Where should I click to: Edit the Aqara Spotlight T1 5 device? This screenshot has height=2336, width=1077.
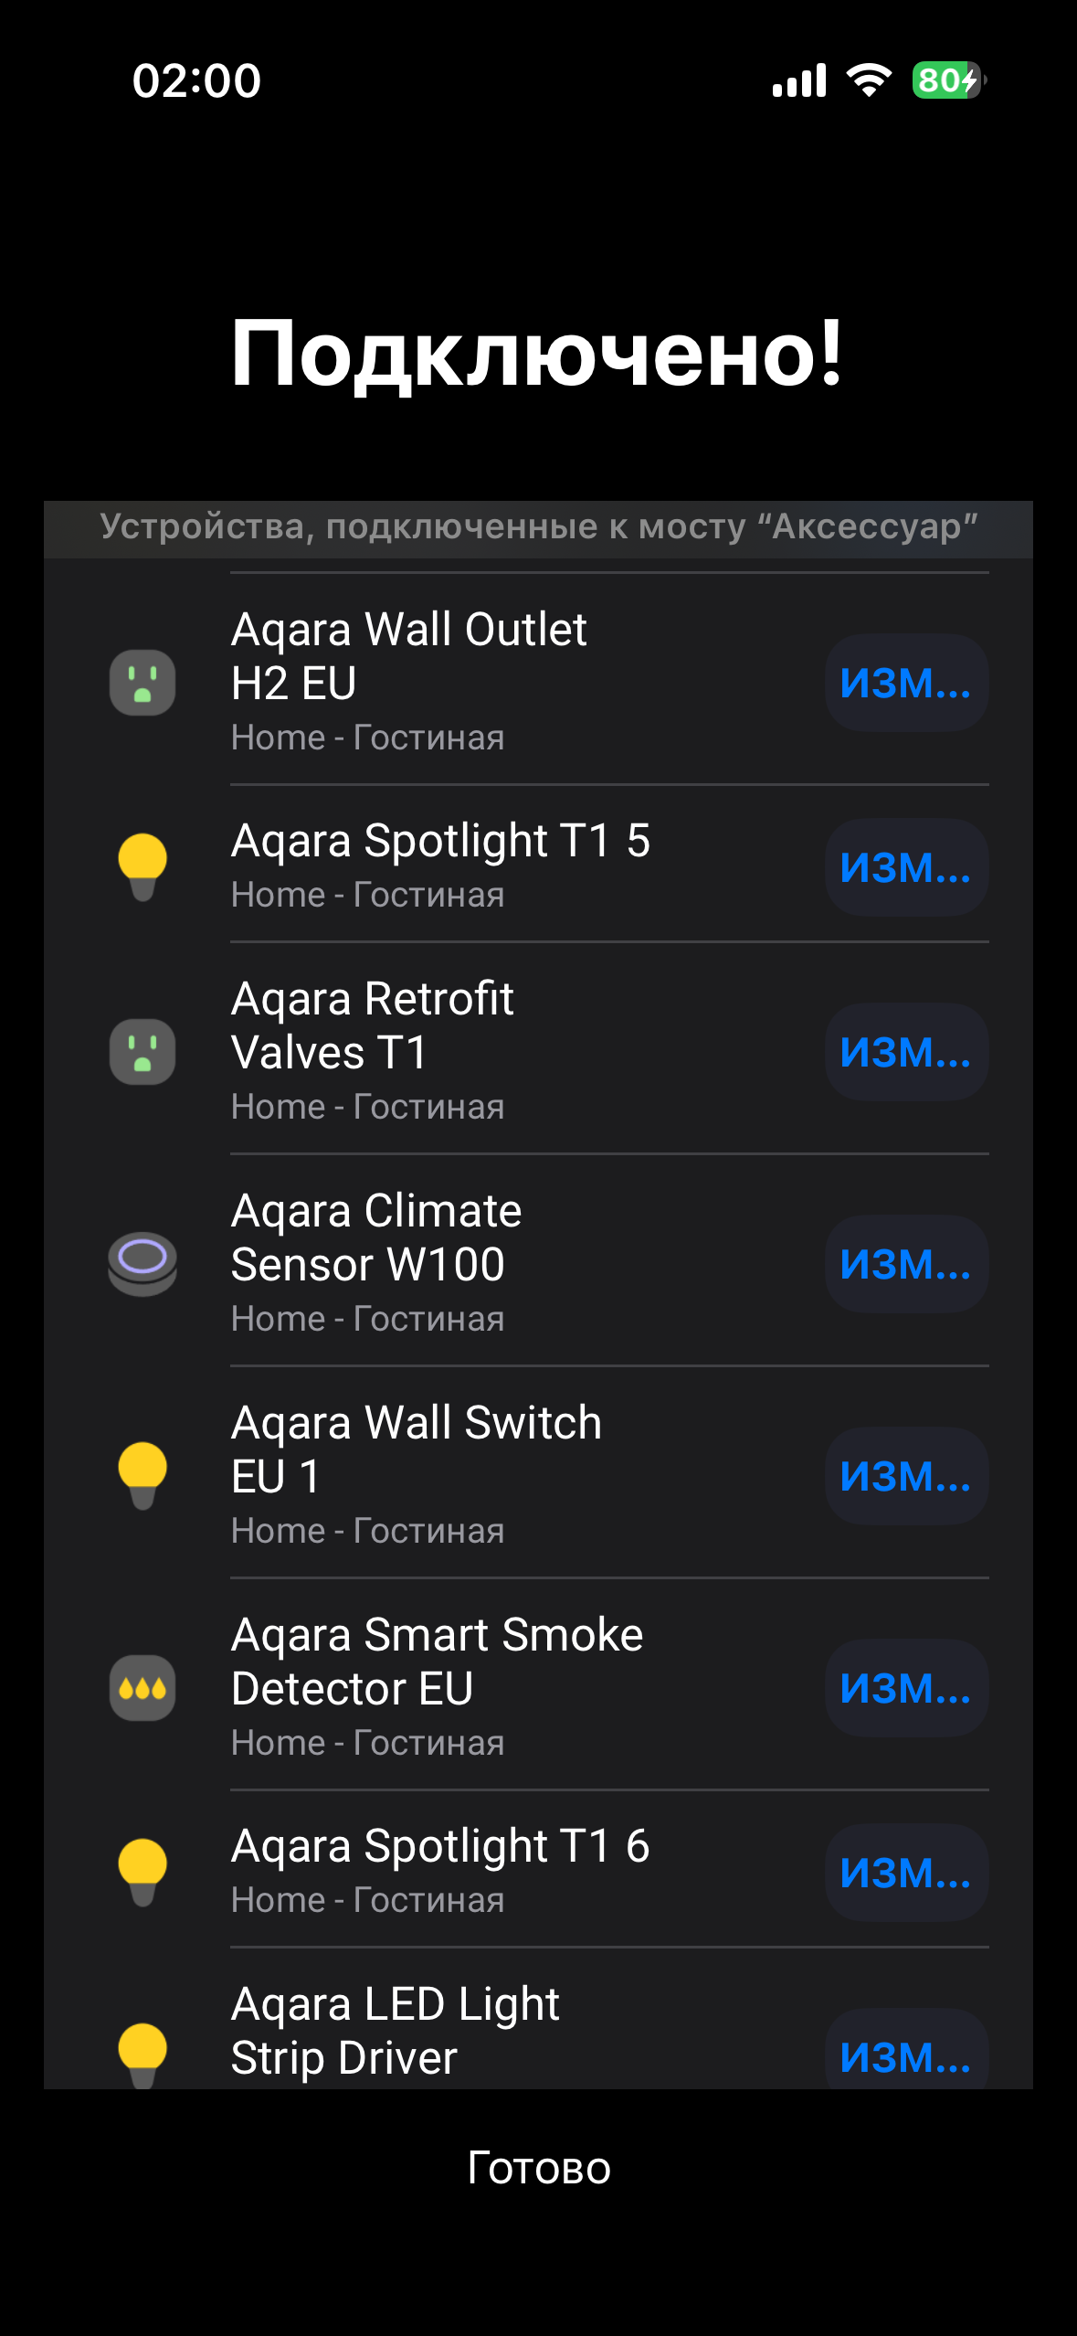pos(906,867)
